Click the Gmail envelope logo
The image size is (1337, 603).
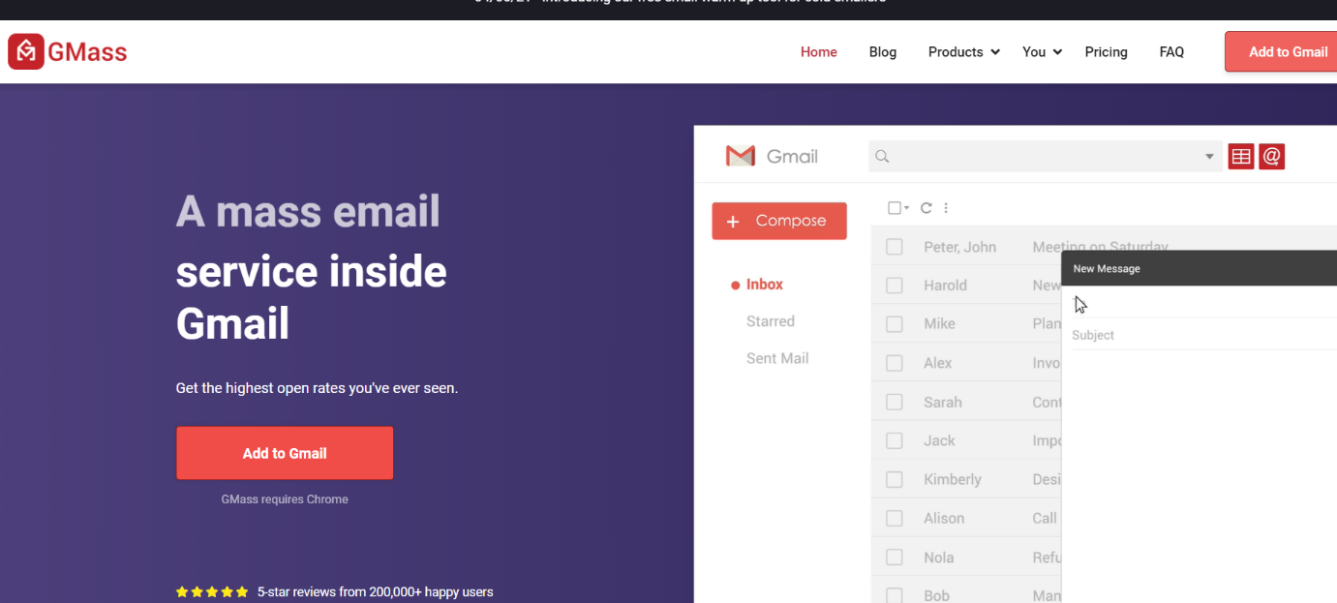coord(741,156)
